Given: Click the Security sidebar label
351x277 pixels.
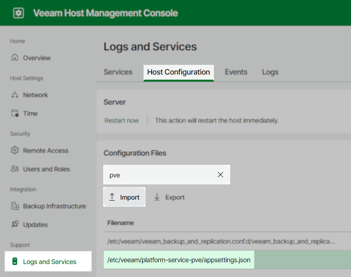Looking at the screenshot, I should click(x=20, y=134).
